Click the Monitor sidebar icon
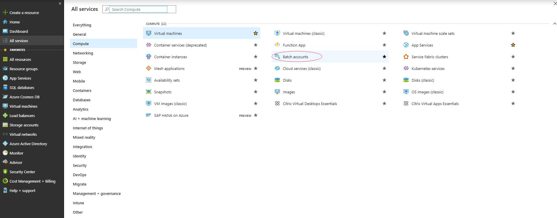This screenshot has width=557, height=218. coord(5,153)
